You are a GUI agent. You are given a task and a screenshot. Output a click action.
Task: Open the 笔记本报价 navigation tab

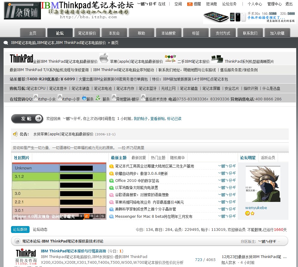coord(87,33)
